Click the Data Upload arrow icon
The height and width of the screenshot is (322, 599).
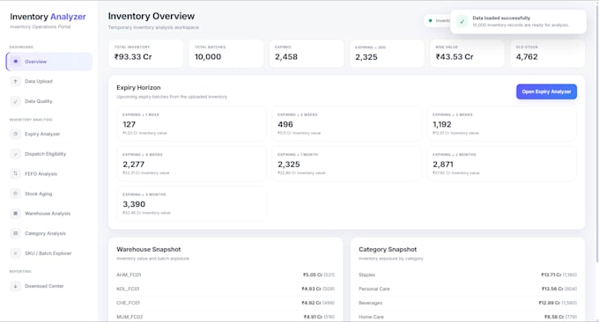point(15,81)
